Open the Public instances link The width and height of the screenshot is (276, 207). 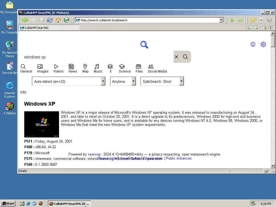point(178,158)
